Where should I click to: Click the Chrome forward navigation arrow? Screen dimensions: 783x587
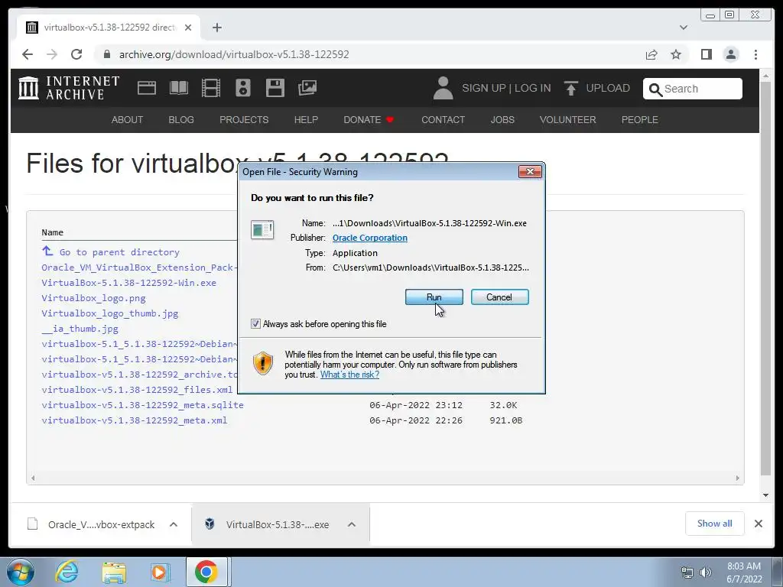52,54
